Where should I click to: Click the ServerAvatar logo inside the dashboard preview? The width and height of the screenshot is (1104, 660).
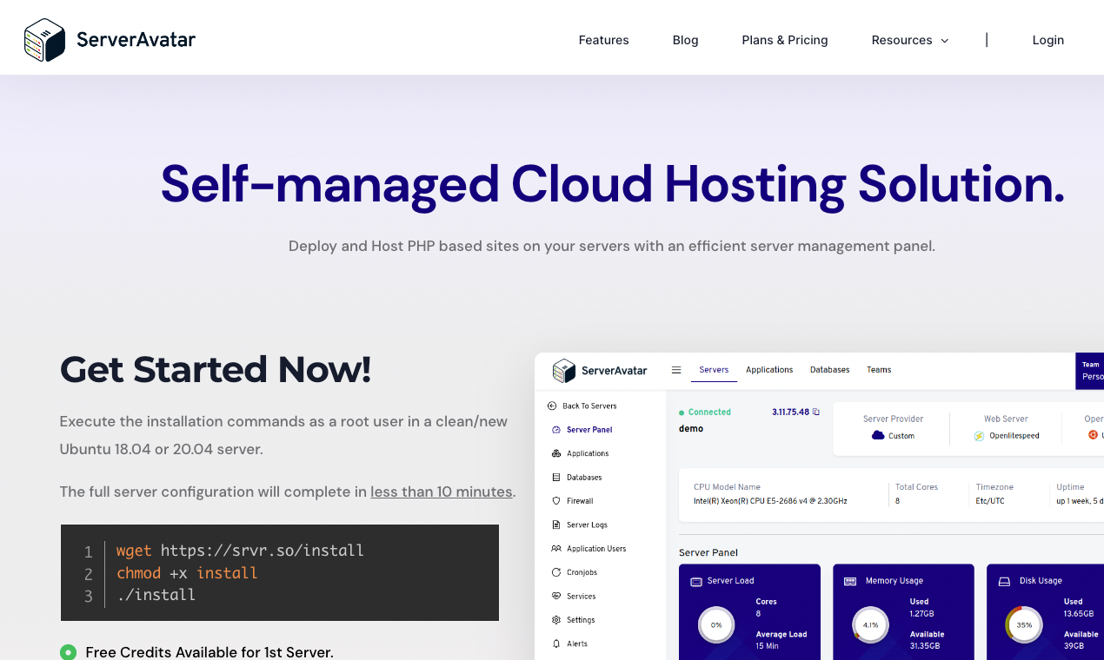[600, 371]
